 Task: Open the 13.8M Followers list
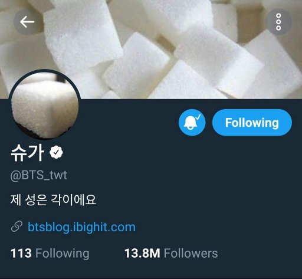[x=171, y=253]
